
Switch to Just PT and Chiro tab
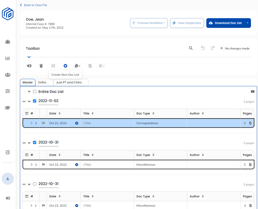69,82
